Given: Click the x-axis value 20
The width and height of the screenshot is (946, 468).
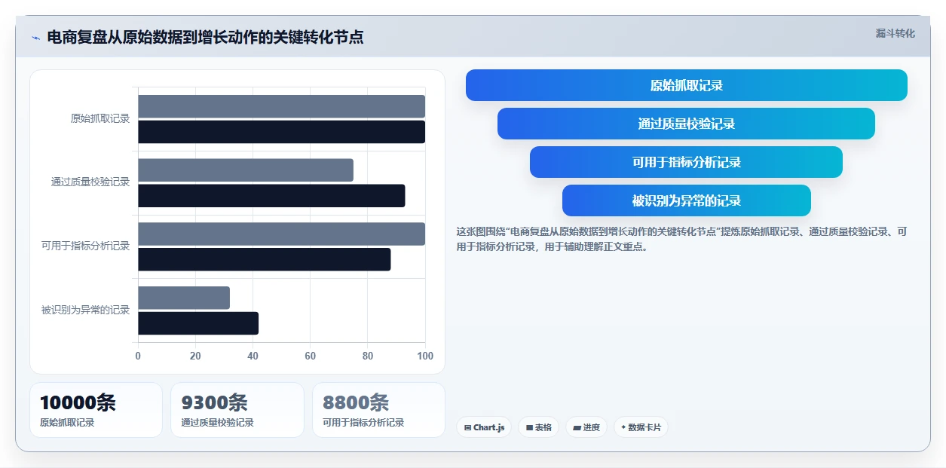Looking at the screenshot, I should pos(195,356).
